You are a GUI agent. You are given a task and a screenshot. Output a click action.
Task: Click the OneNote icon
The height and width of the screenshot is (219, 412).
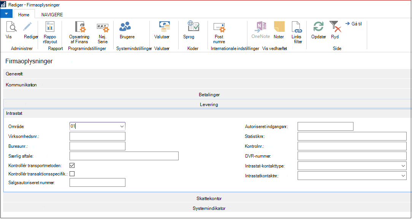point(260,27)
